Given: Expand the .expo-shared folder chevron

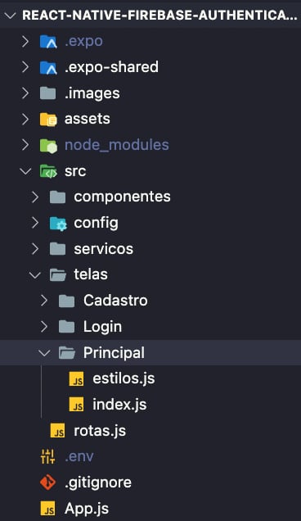Looking at the screenshot, I should click(25, 67).
